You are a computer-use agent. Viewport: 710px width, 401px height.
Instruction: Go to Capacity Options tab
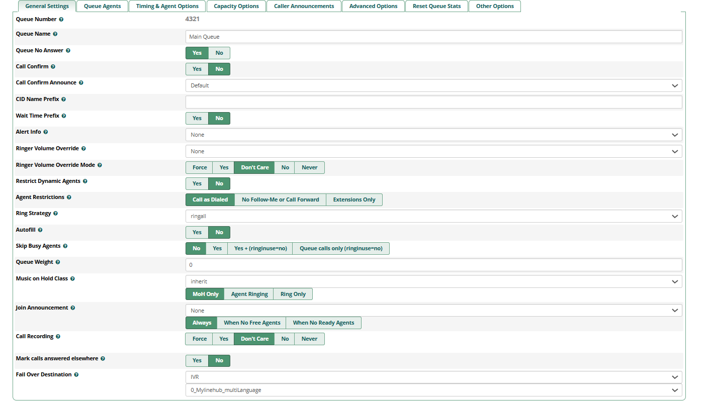236,6
